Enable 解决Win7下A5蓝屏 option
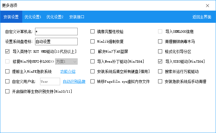The image size is (216, 133). pos(92,52)
